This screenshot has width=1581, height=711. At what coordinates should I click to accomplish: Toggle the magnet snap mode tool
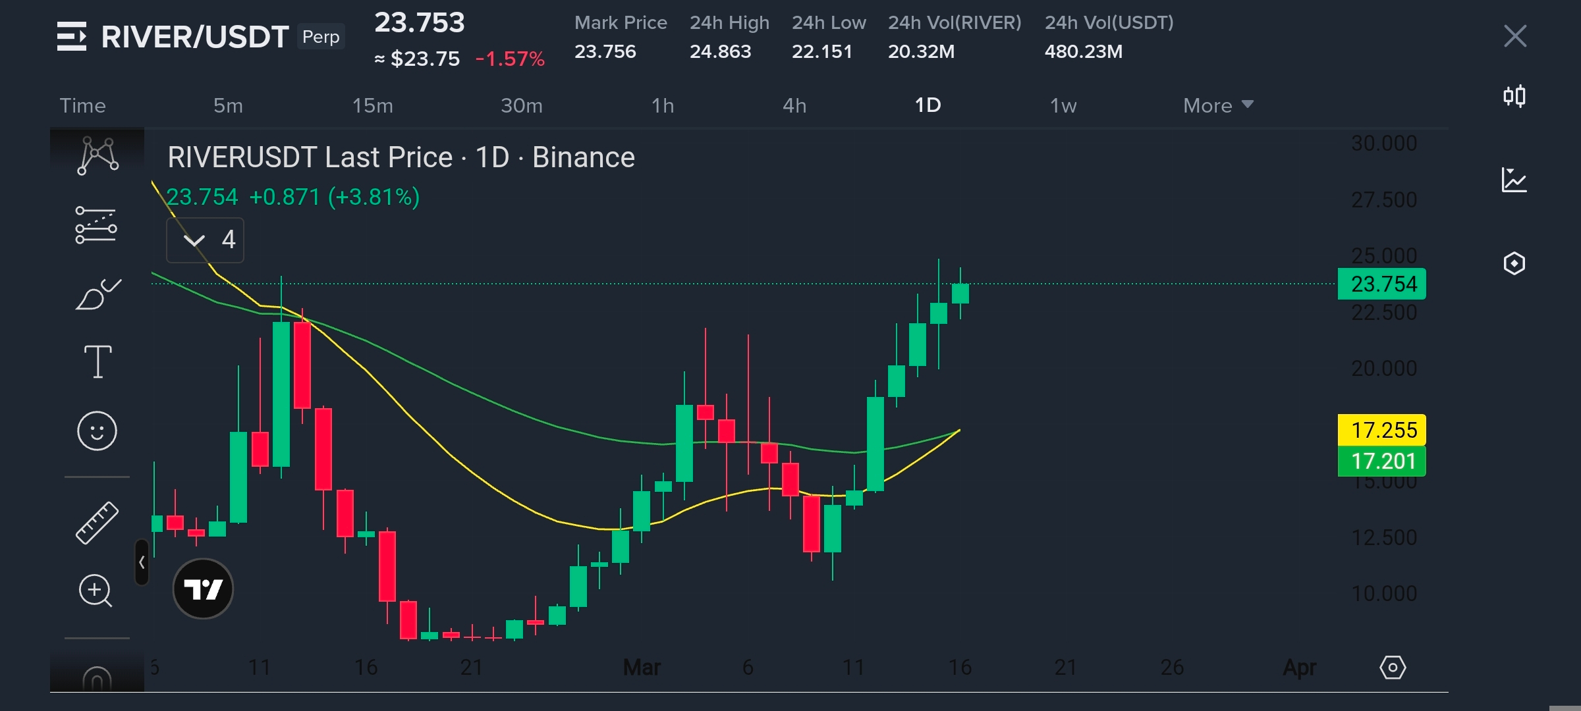[x=97, y=678]
